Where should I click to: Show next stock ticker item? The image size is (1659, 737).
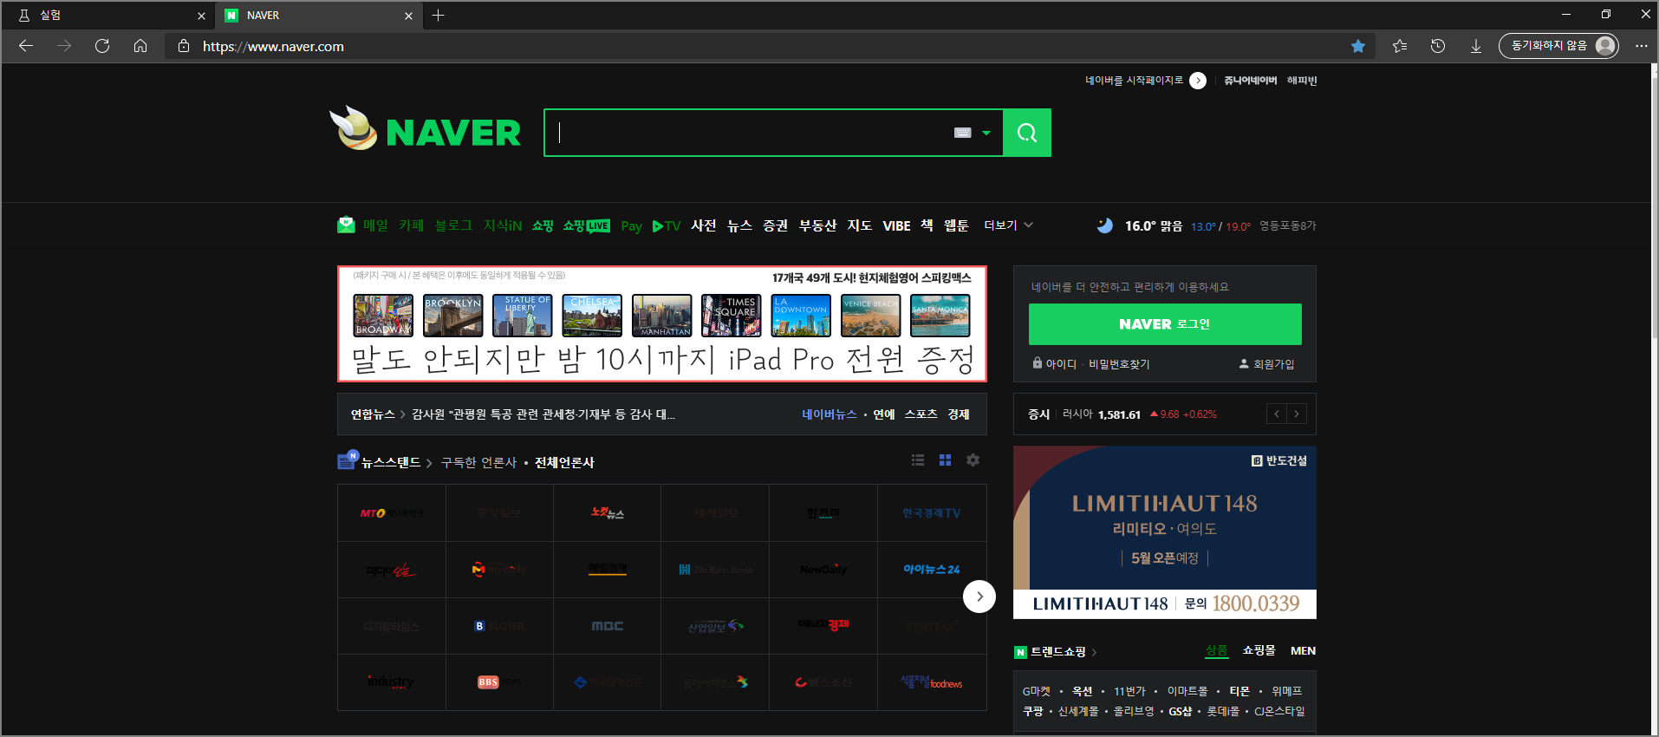[1297, 414]
